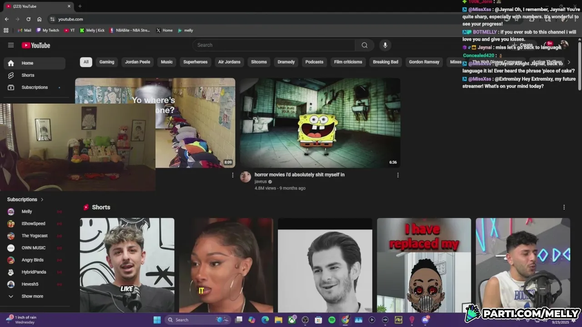Open Copilot from the taskbar
Image resolution: width=582 pixels, height=327 pixels.
click(252, 320)
